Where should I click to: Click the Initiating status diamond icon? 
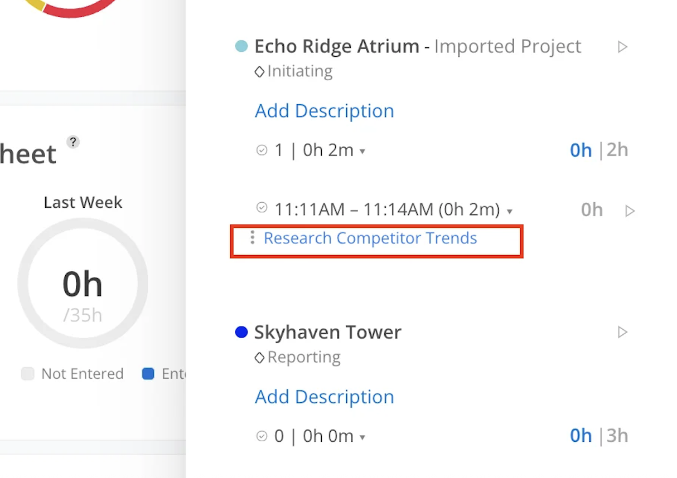259,72
